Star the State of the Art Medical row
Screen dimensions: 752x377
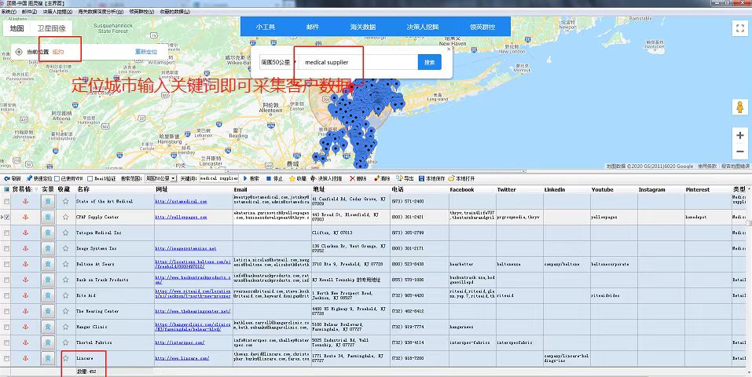pos(65,202)
